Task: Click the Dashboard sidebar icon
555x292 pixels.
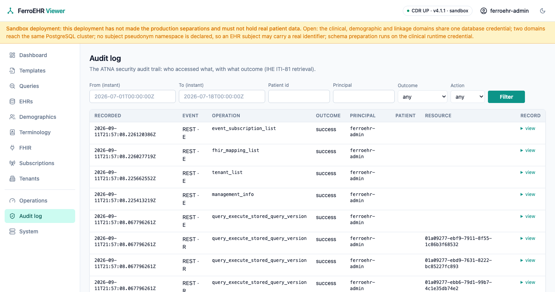Action: 12,55
